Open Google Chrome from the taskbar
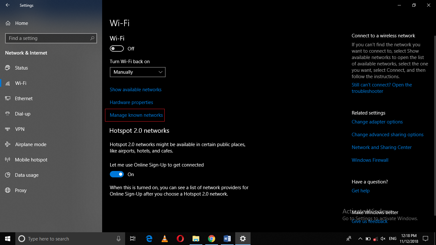 pyautogui.click(x=212, y=239)
